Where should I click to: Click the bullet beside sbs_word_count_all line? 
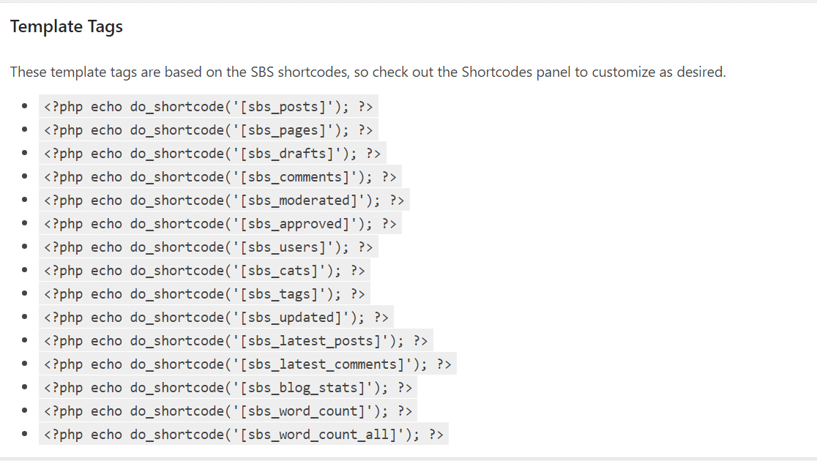click(24, 434)
